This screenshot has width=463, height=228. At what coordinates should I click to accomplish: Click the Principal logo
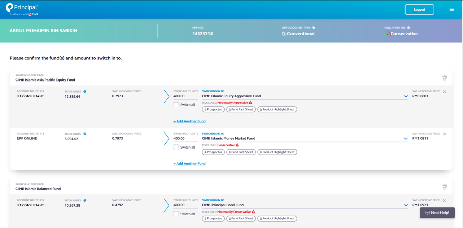(x=22, y=9)
